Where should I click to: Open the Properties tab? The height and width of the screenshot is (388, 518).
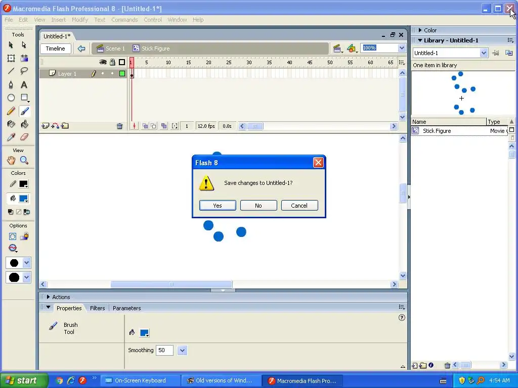point(69,308)
